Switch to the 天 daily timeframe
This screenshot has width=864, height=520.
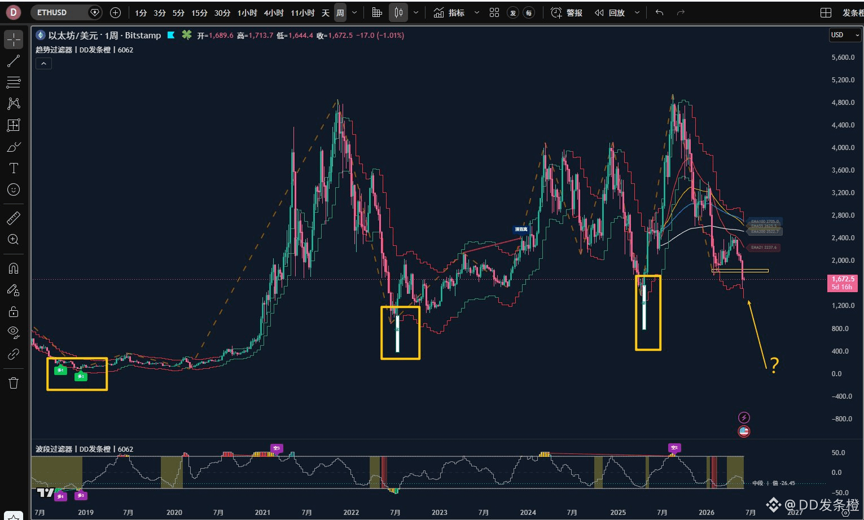coord(326,12)
